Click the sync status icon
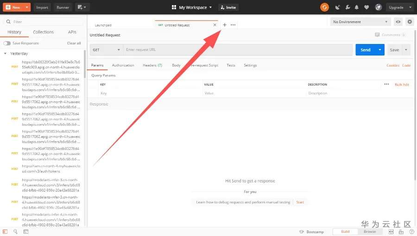This screenshot has width=417, height=236. (x=324, y=7)
